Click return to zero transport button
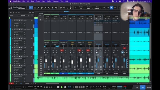160x90 pixels. 54,87
